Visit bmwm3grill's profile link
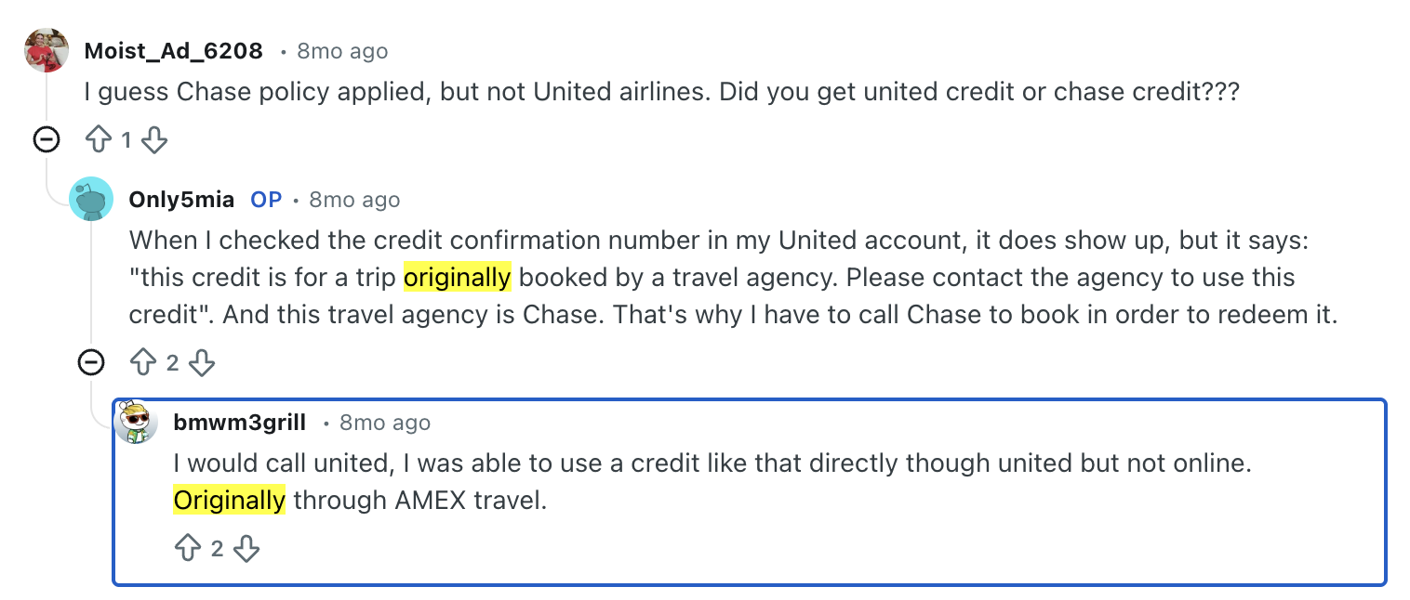The image size is (1410, 600). pos(239,424)
